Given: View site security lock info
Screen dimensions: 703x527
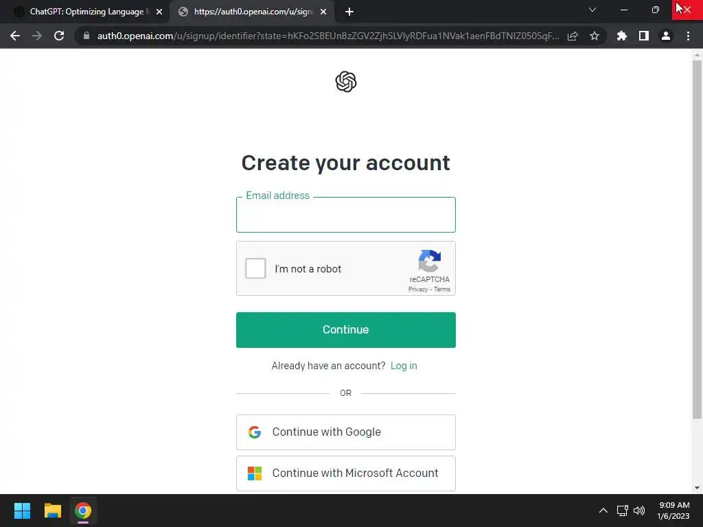Looking at the screenshot, I should click(x=87, y=36).
